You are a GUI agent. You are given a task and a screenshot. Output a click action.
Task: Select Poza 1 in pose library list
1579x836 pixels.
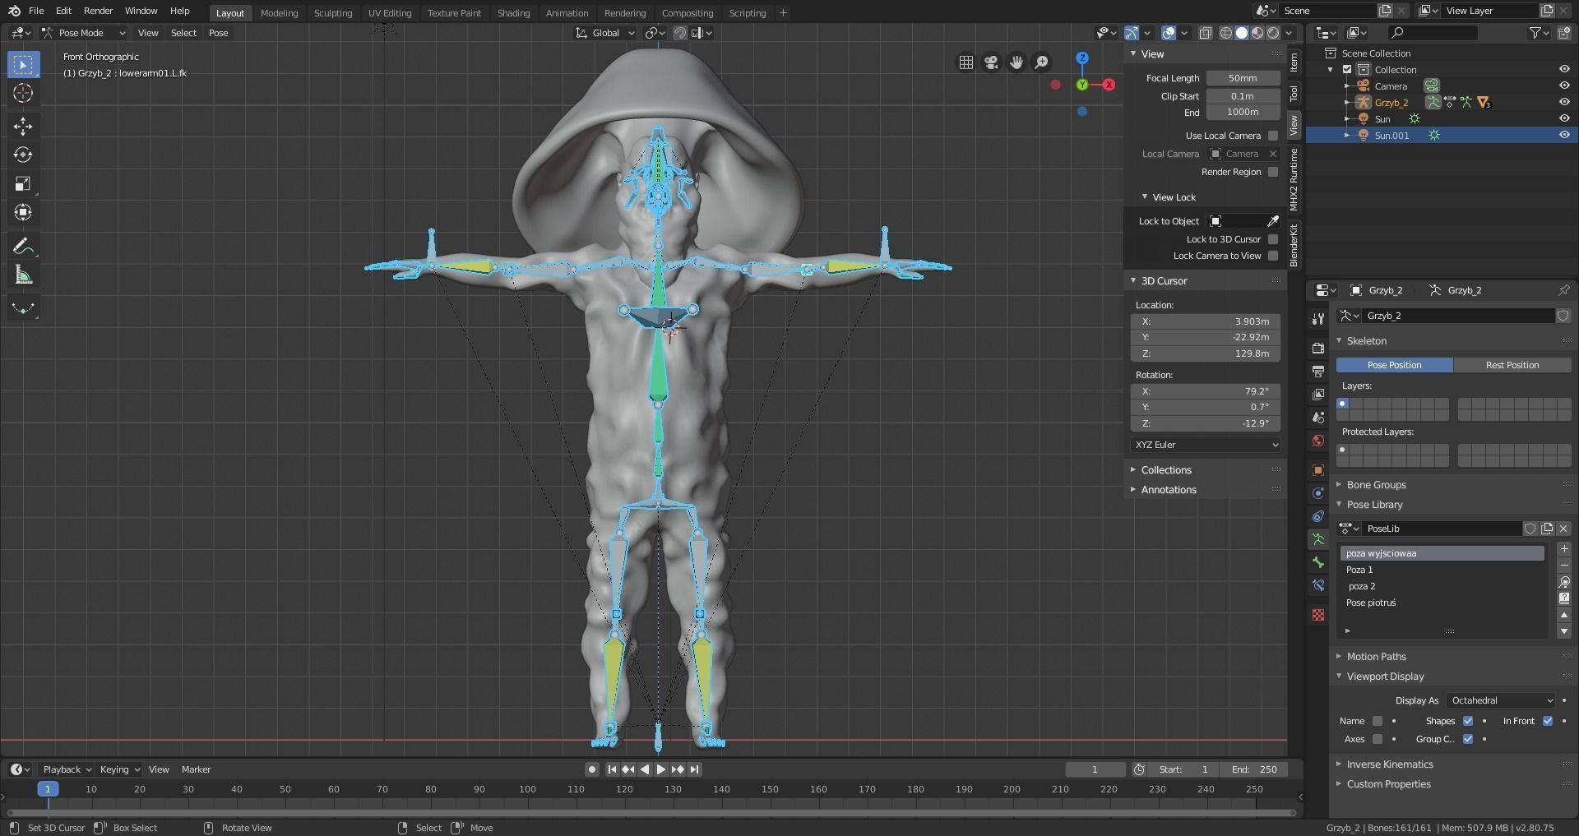(x=1442, y=570)
